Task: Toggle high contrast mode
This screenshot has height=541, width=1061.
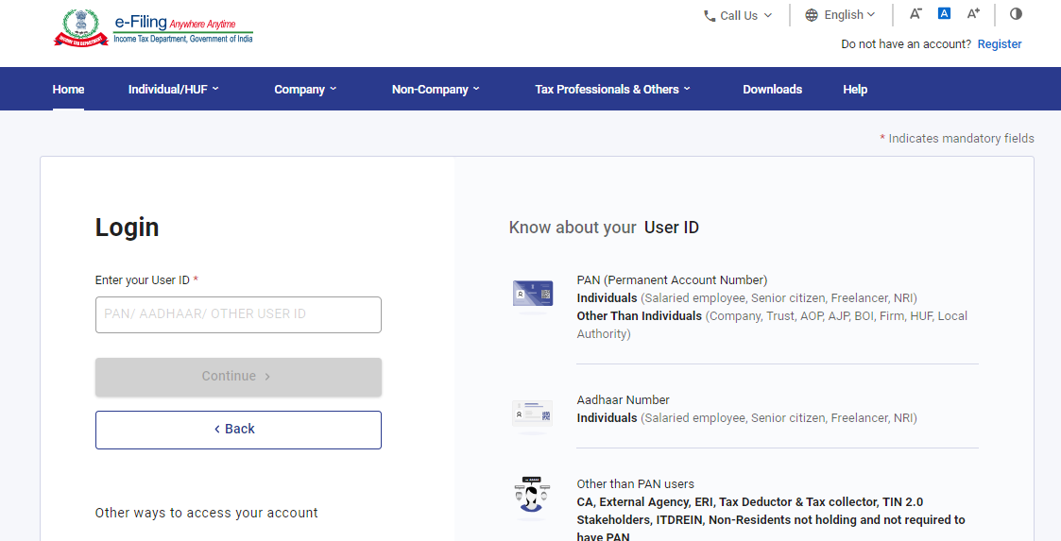Action: click(x=1016, y=14)
